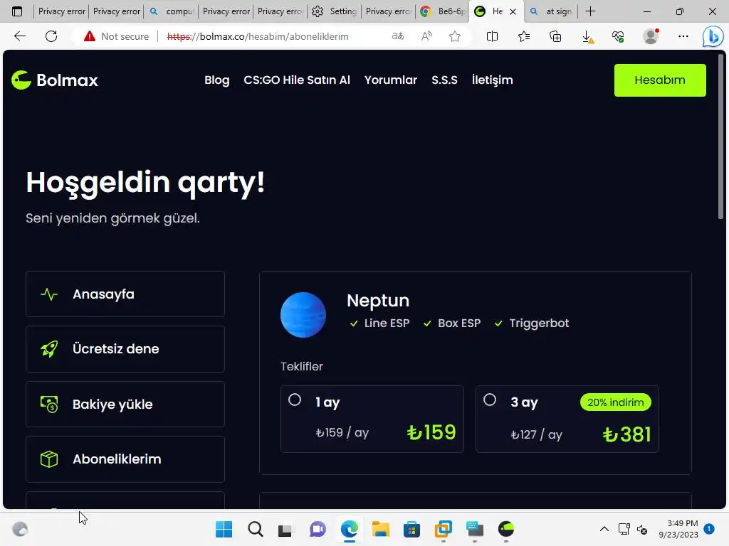This screenshot has height=546, width=729.
Task: Open the tab actions menu icon
Action: point(17,11)
